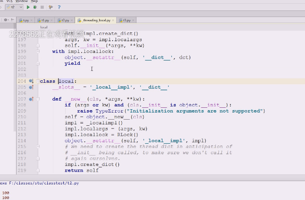
Task: Close the t.py tab
Action: (x=32, y=20)
